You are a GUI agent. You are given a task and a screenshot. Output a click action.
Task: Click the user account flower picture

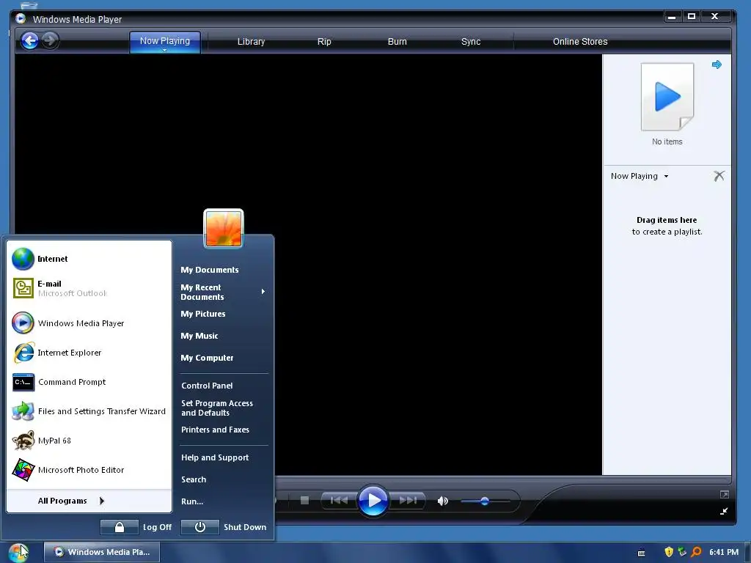(x=224, y=229)
